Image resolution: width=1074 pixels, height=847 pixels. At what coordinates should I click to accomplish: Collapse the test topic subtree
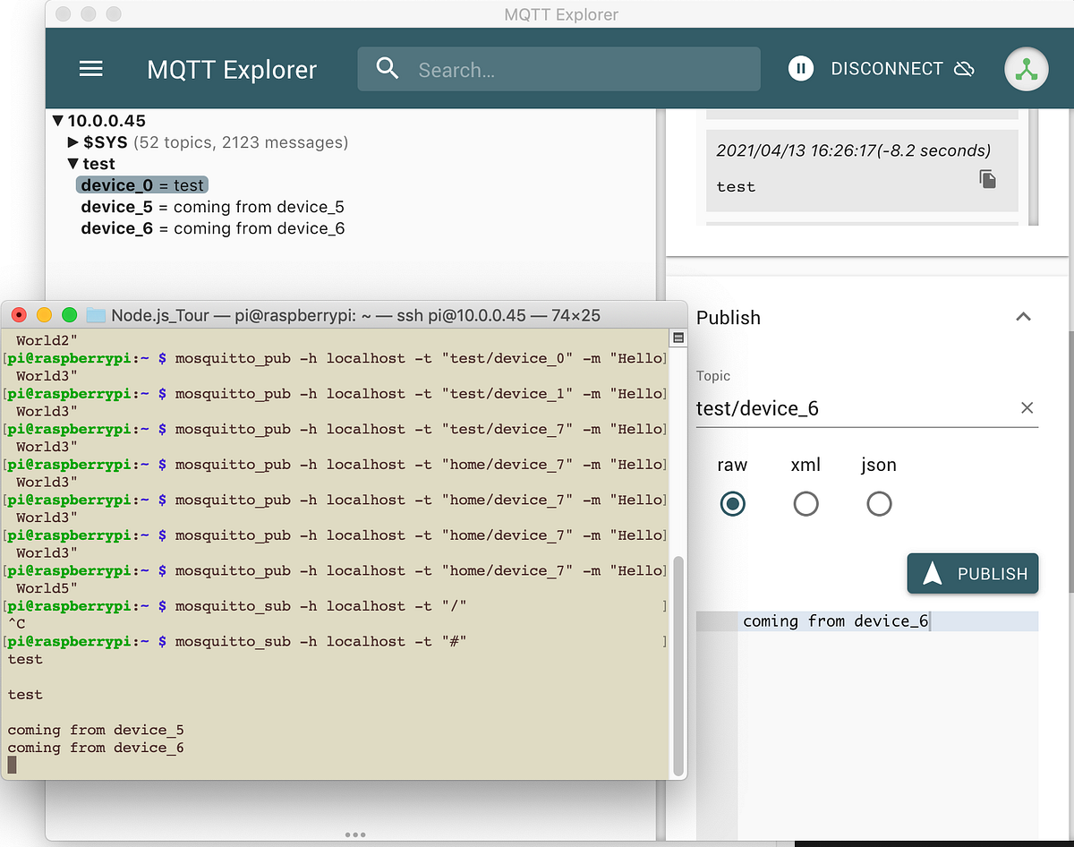click(72, 163)
